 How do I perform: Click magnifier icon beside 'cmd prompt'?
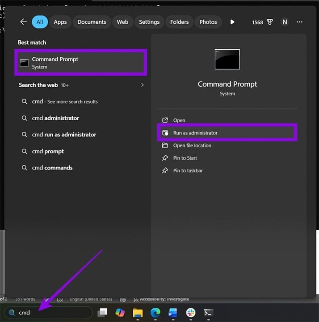(x=25, y=151)
